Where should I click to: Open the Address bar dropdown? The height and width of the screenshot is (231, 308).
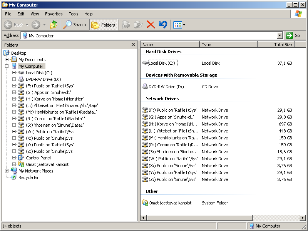pyautogui.click(x=280, y=35)
